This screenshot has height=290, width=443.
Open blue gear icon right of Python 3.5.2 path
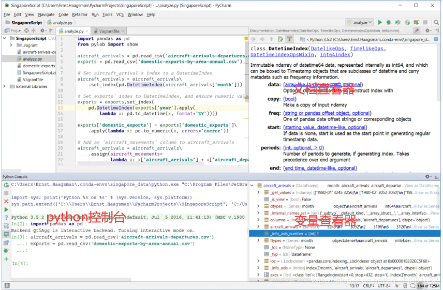[x=436, y=39]
